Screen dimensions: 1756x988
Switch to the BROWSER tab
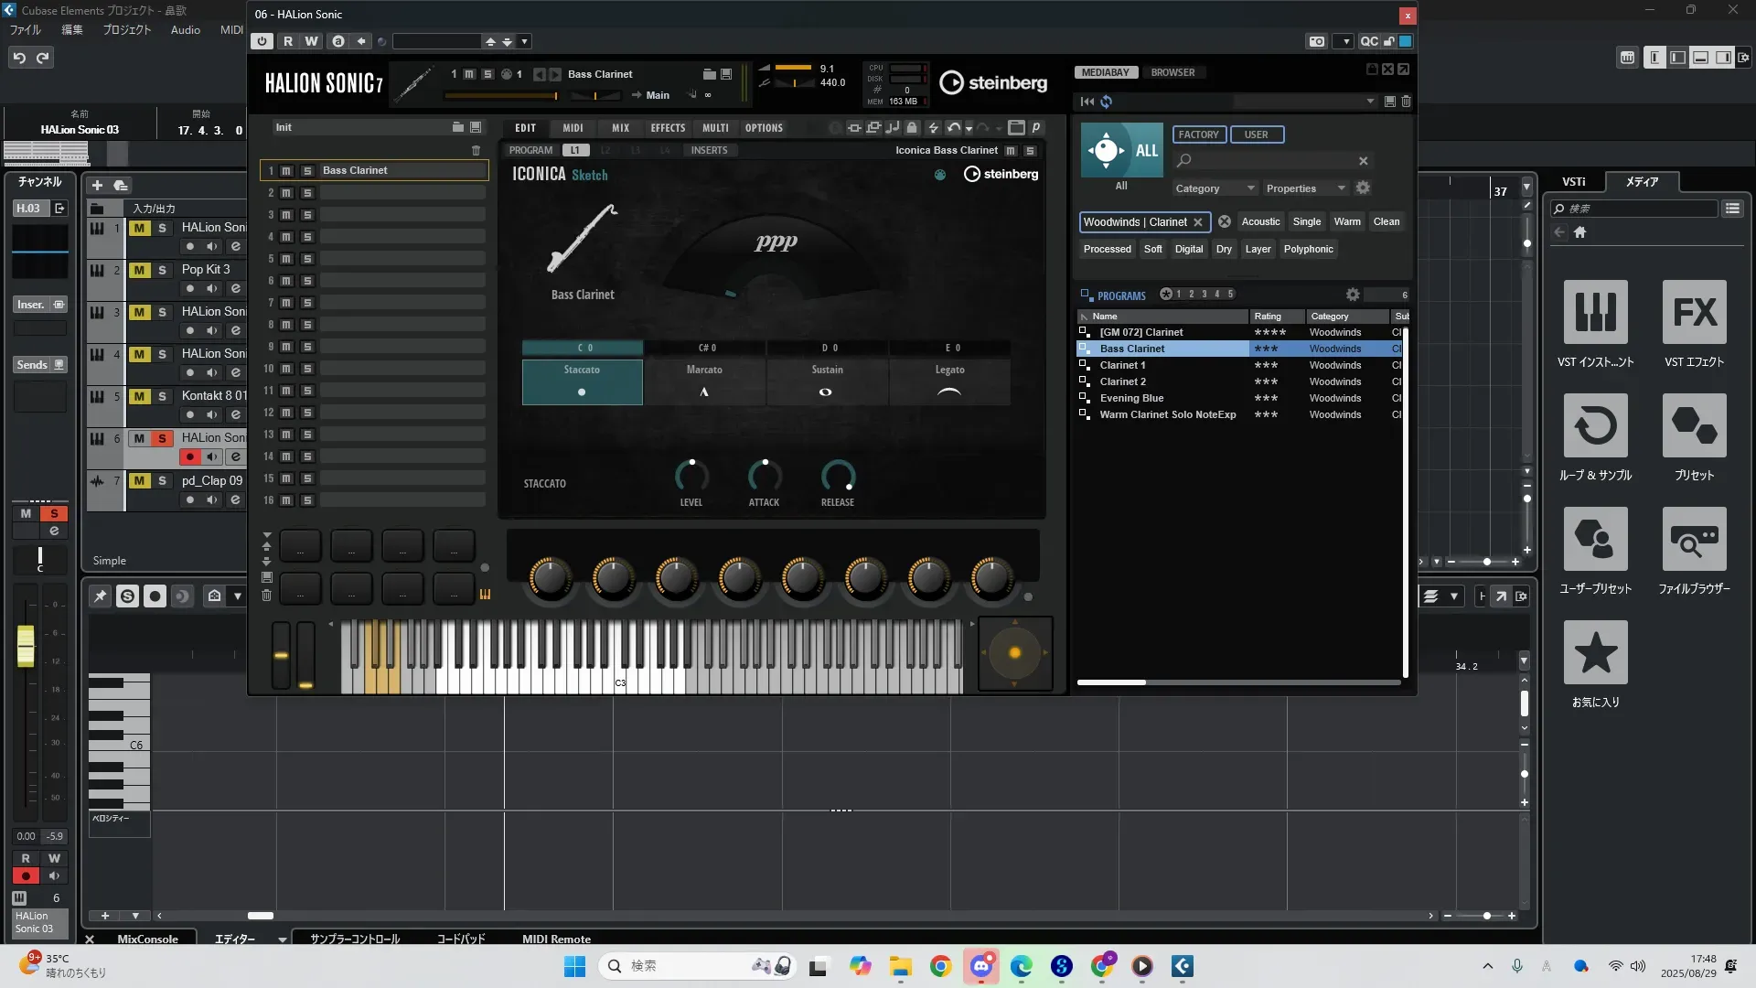1172,72
